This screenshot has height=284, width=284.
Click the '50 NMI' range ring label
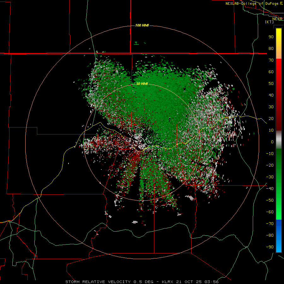tap(142, 84)
